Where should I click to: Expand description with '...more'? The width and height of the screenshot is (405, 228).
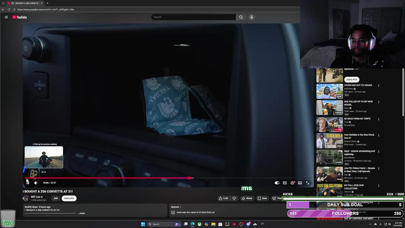tap(82, 213)
